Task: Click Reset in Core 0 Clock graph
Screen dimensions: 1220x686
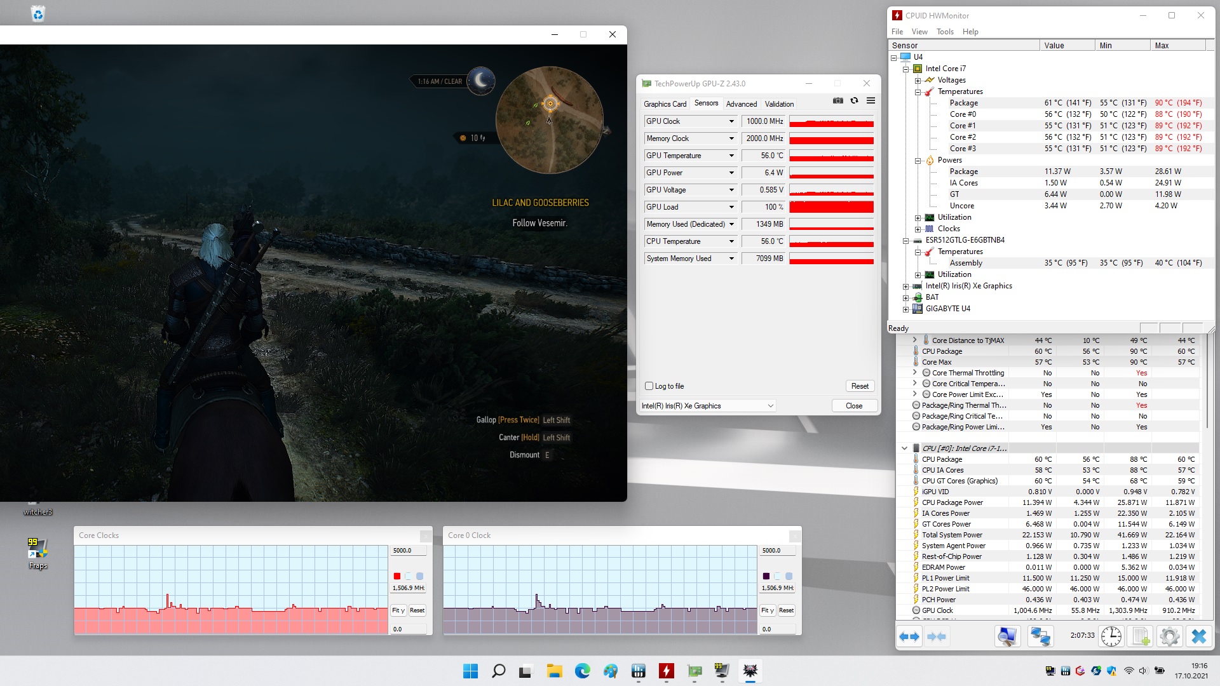Action: click(786, 610)
